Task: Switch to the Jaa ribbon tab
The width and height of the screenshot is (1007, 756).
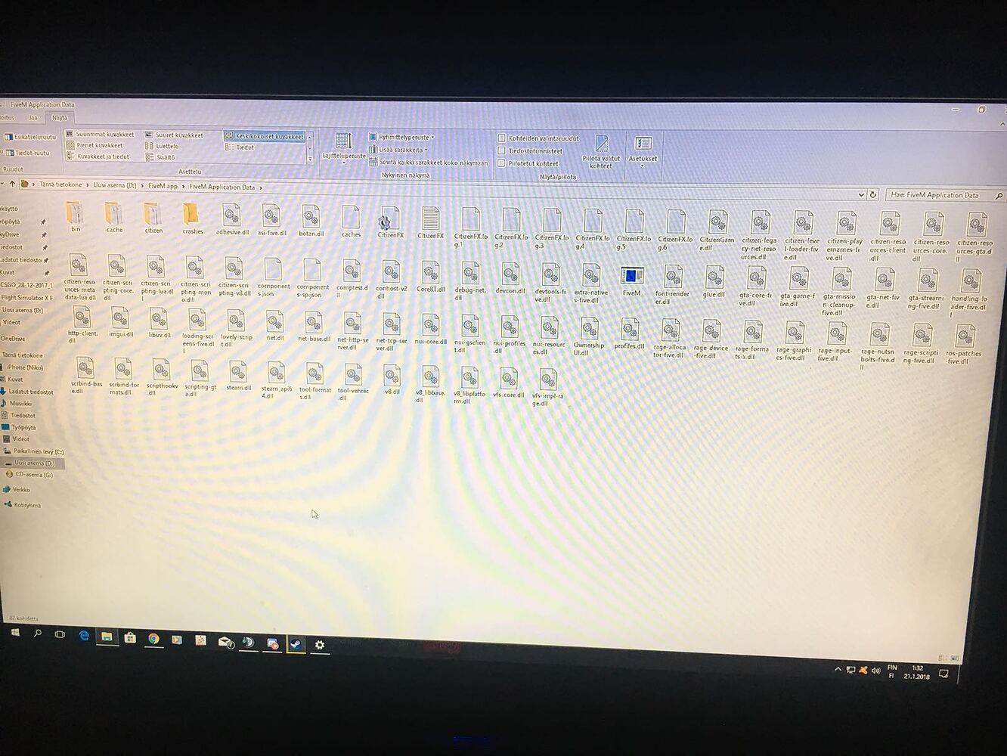Action: click(x=33, y=117)
